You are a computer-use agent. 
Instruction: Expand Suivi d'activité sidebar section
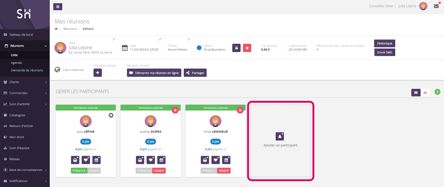24,104
